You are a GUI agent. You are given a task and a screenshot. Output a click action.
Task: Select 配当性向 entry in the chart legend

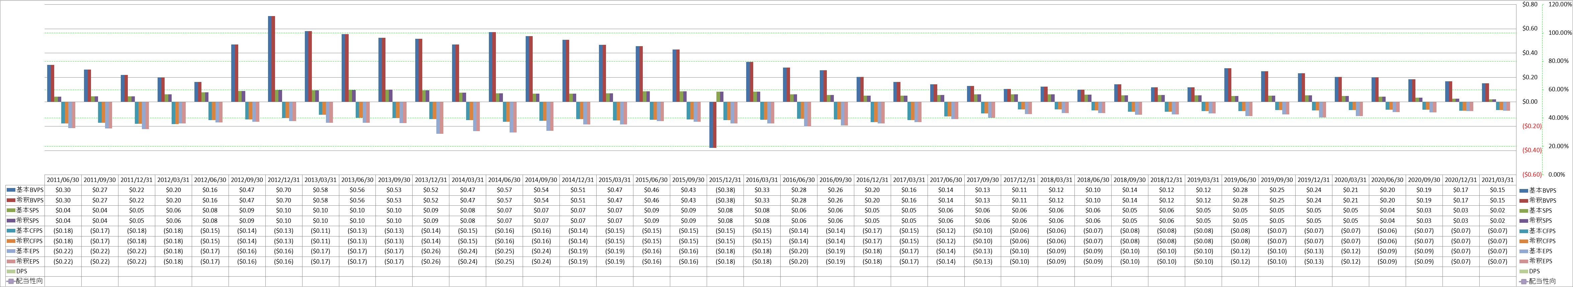[1538, 282]
